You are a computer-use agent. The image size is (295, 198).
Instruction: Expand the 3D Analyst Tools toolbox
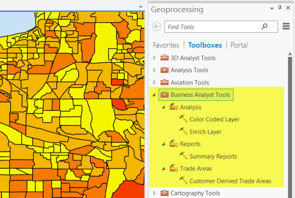[x=154, y=58]
